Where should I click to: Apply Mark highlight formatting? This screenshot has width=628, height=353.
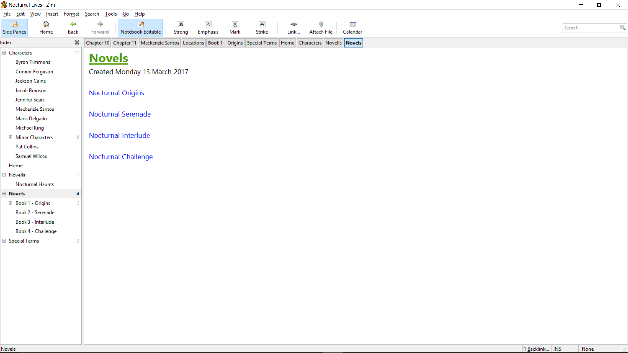click(235, 27)
